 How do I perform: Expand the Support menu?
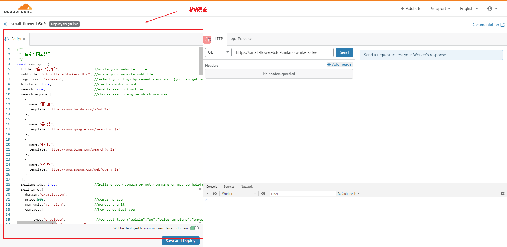(440, 9)
